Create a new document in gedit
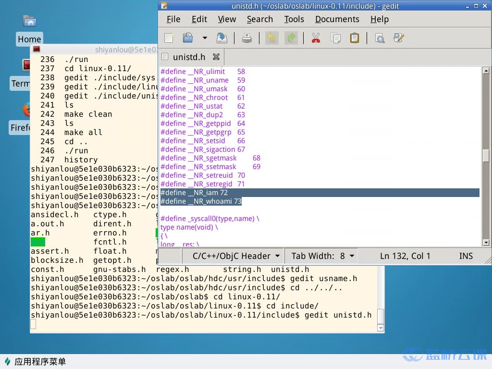The height and width of the screenshot is (369, 492). [x=169, y=38]
